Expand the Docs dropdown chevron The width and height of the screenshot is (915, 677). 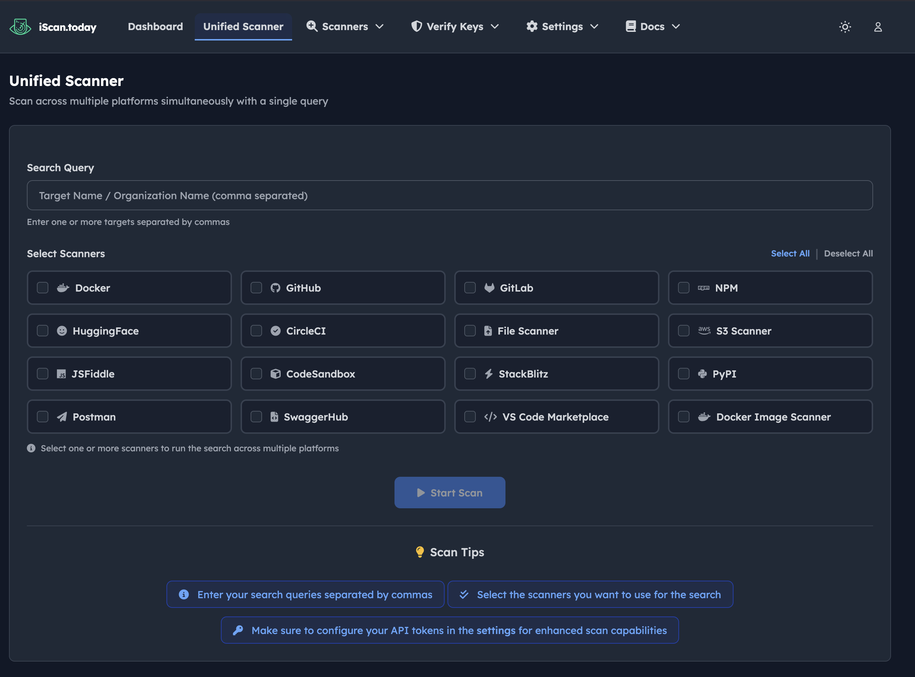coord(676,27)
